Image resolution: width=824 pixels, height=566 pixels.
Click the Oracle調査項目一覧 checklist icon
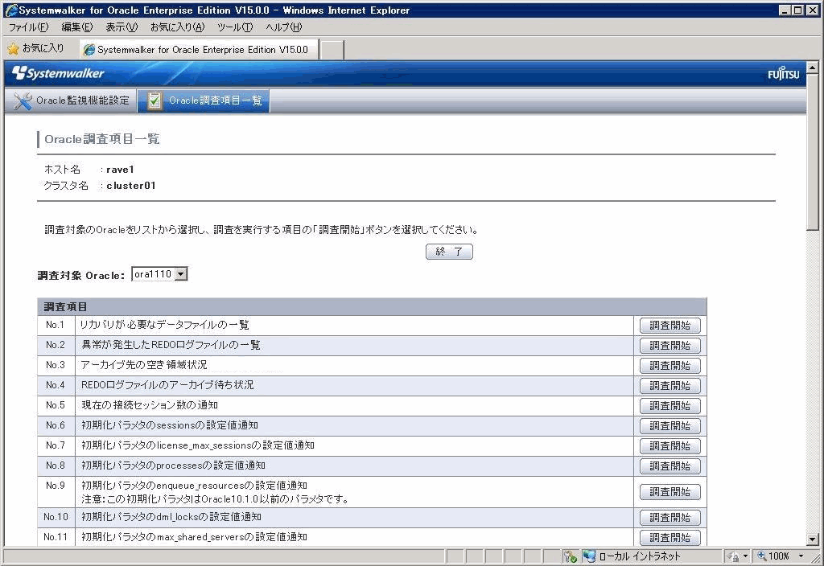point(154,100)
